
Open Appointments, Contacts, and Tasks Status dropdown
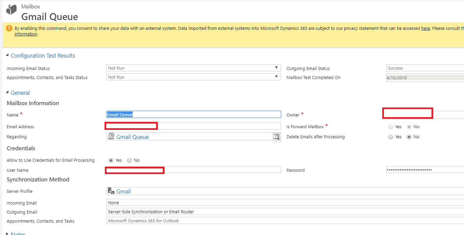pyautogui.click(x=276, y=77)
